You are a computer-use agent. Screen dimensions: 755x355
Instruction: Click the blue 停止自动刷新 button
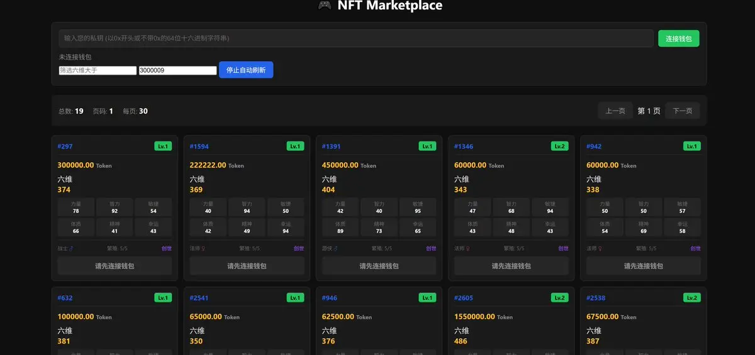point(246,70)
